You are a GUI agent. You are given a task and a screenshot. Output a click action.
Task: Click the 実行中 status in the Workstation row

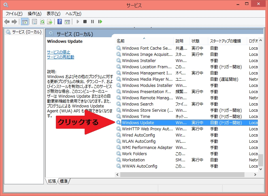[x=197, y=160]
